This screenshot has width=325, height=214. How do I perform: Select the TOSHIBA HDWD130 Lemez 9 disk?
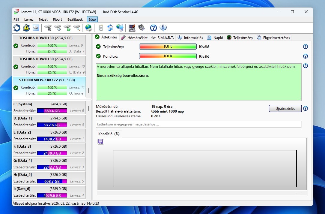pyautogui.click(x=49, y=45)
